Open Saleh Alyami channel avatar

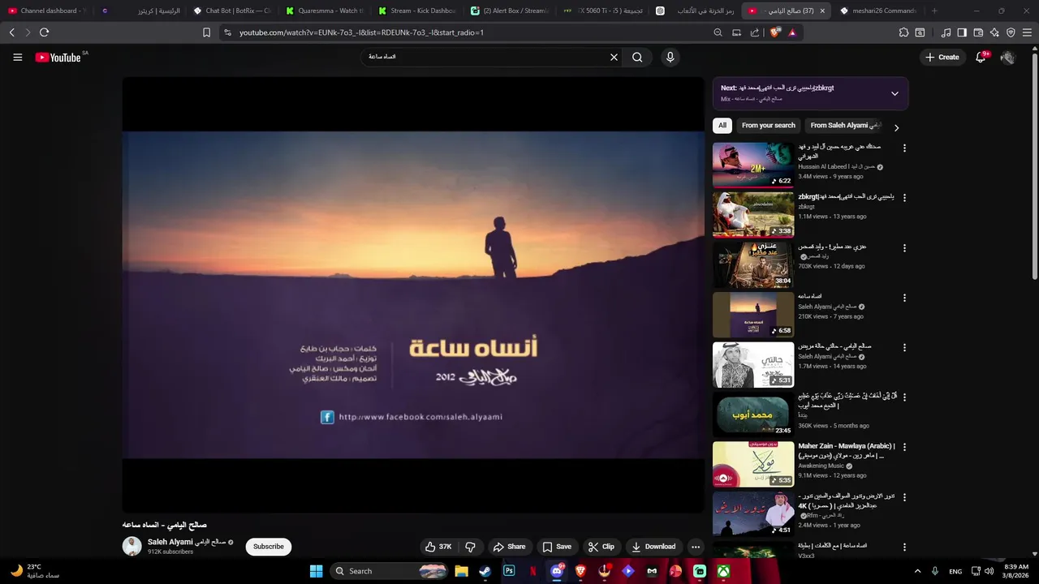coord(131,546)
